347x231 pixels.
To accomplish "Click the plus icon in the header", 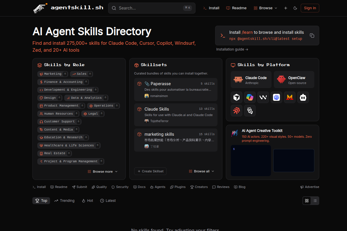I will click(286, 8).
